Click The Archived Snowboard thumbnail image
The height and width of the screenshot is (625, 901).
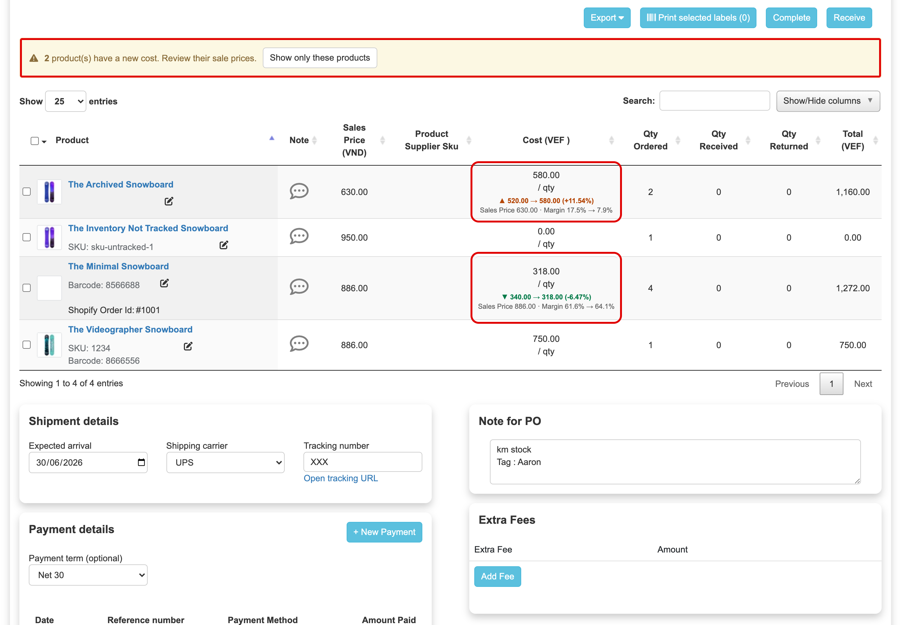coord(49,192)
